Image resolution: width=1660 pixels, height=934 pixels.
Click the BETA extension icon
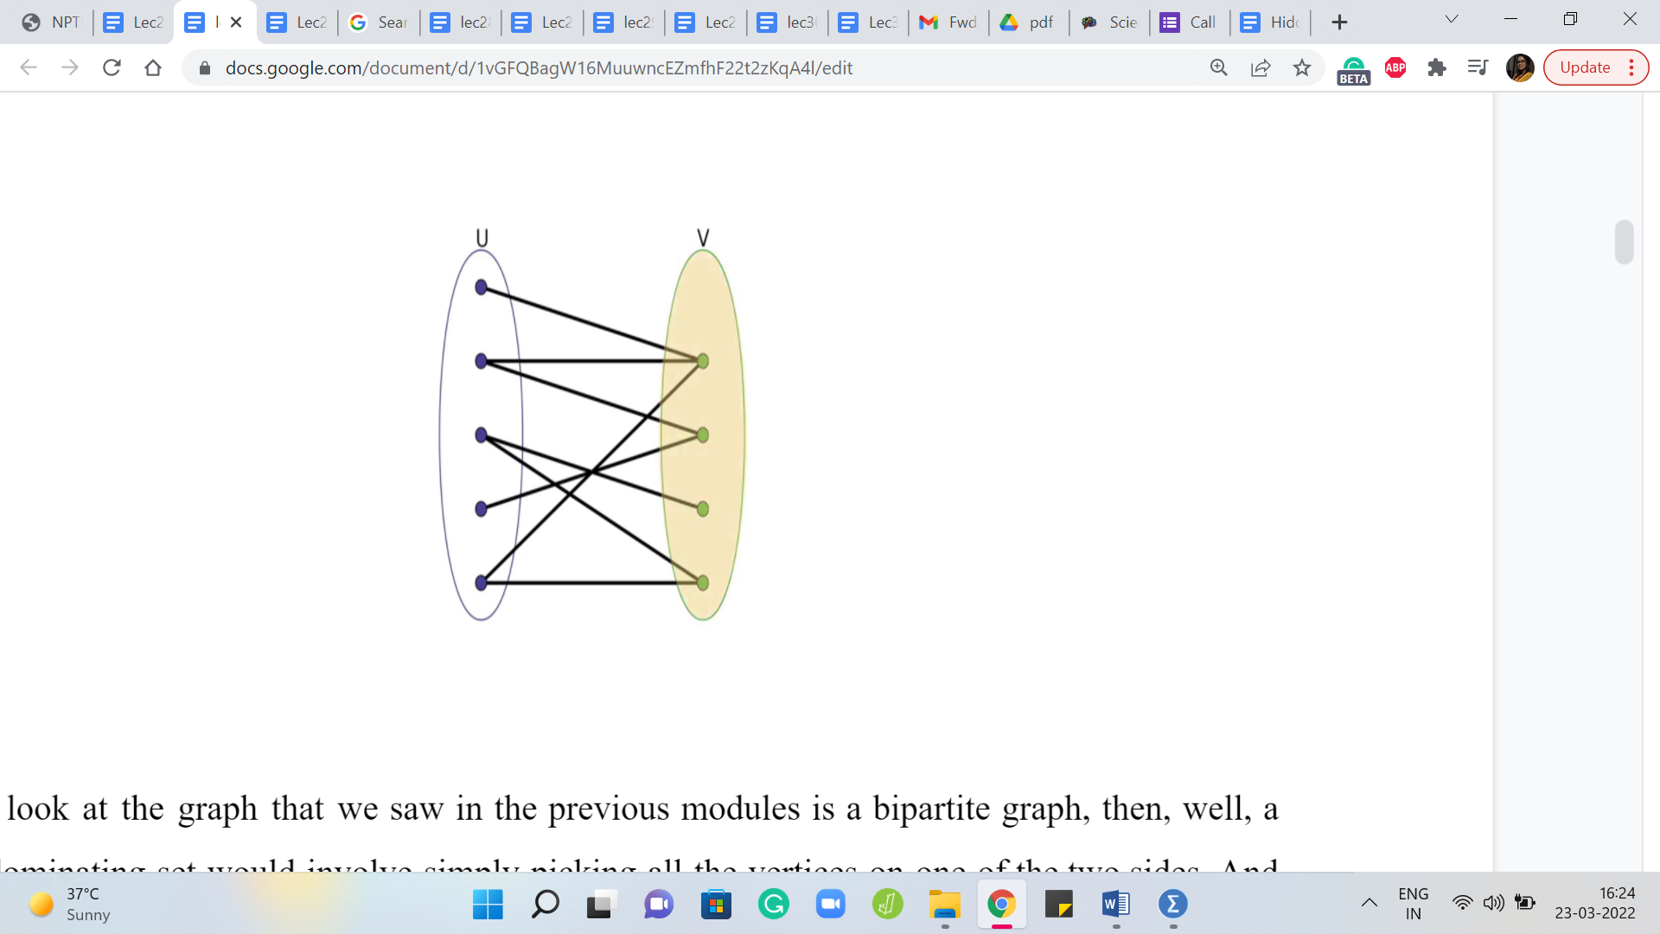(1353, 69)
